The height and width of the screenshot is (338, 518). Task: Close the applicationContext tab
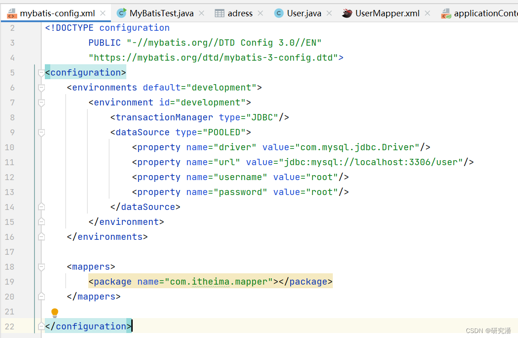(x=515, y=13)
